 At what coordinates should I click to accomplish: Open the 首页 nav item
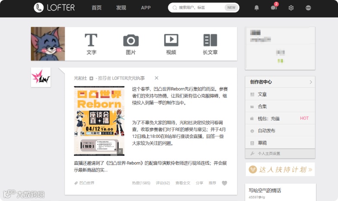pyautogui.click(x=97, y=8)
